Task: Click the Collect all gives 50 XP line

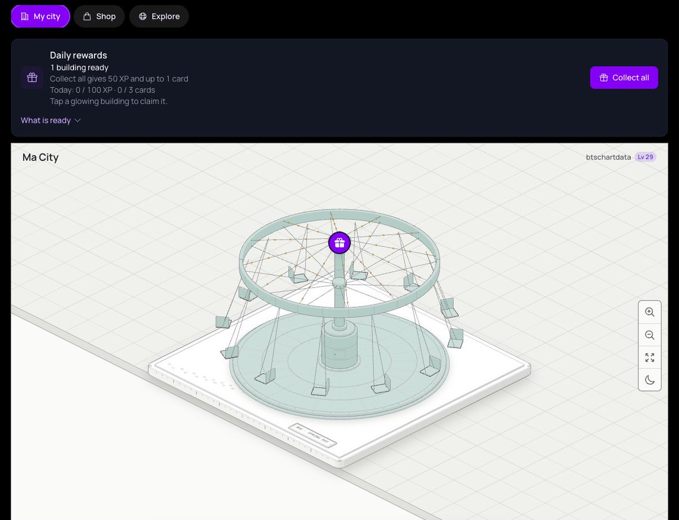Action: pos(119,79)
